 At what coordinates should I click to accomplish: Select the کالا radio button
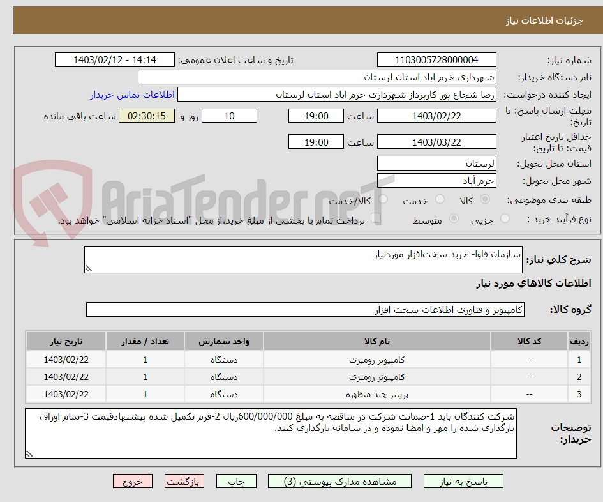coord(485,199)
